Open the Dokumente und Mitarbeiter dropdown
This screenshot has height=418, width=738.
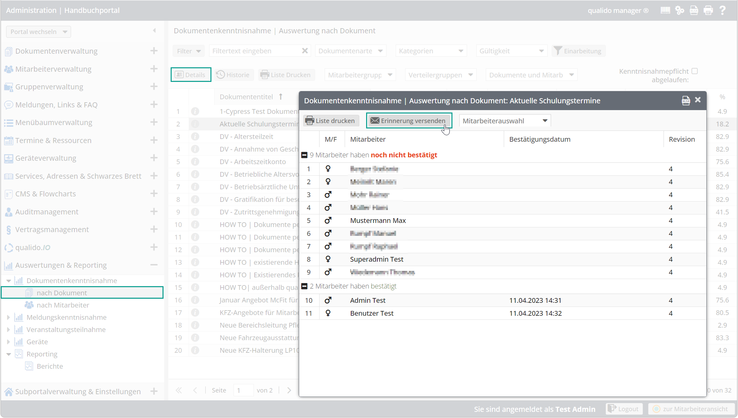pyautogui.click(x=531, y=75)
